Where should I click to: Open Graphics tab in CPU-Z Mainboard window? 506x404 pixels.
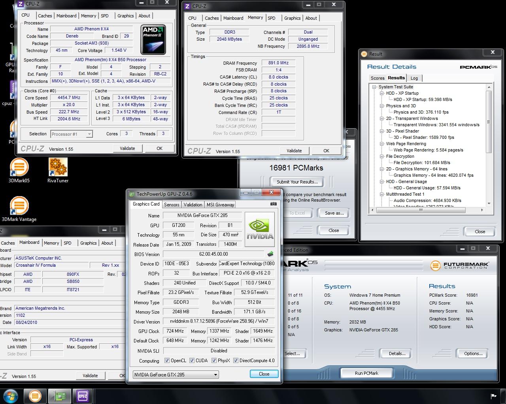coord(88,243)
